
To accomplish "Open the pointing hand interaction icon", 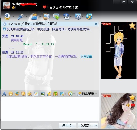I will pyautogui.click(x=30, y=94).
